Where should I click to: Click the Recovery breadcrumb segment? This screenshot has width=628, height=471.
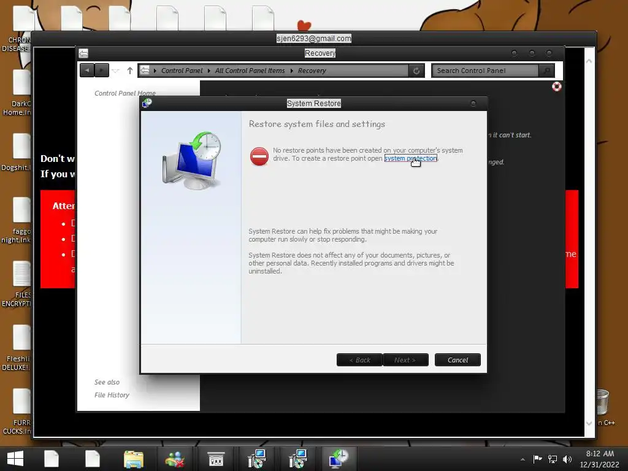point(312,71)
